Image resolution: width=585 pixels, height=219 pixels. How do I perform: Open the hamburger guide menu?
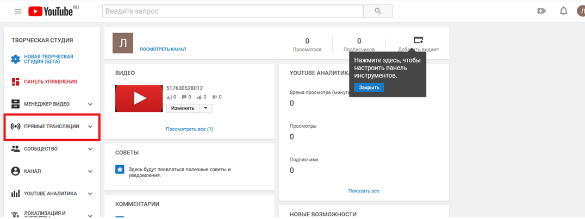click(x=18, y=11)
